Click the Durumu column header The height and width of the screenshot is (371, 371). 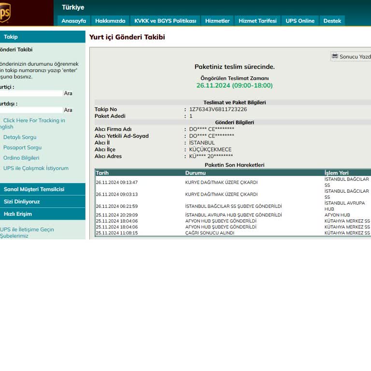(196, 173)
